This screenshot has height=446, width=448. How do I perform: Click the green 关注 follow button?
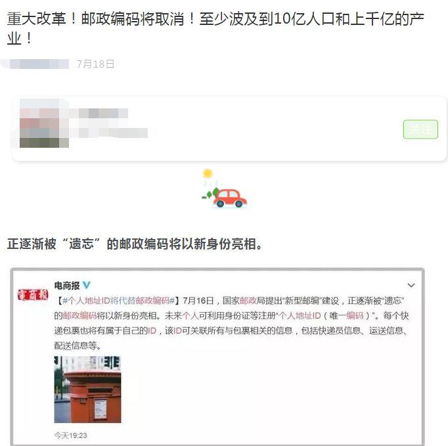pos(420,129)
